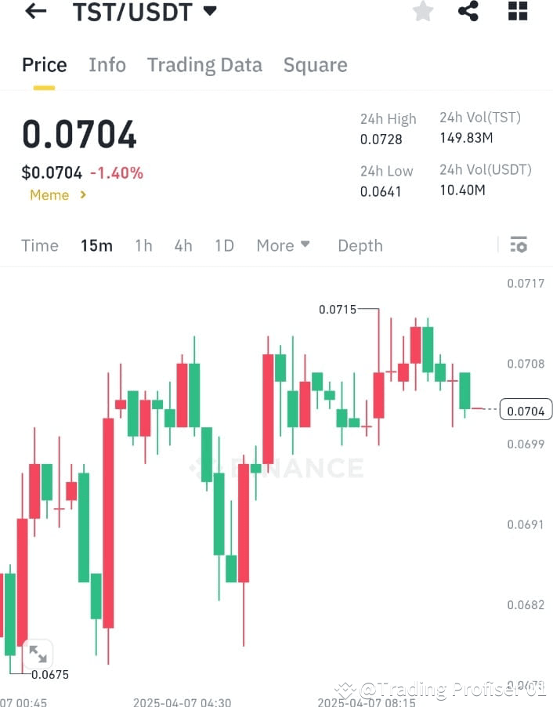Keep 15m interval selected
This screenshot has width=553, height=707.
pos(96,245)
